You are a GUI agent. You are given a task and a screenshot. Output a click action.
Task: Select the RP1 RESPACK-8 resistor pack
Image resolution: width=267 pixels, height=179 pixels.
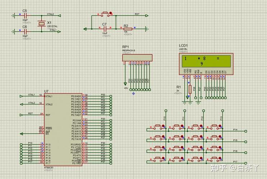pyautogui.click(x=137, y=58)
